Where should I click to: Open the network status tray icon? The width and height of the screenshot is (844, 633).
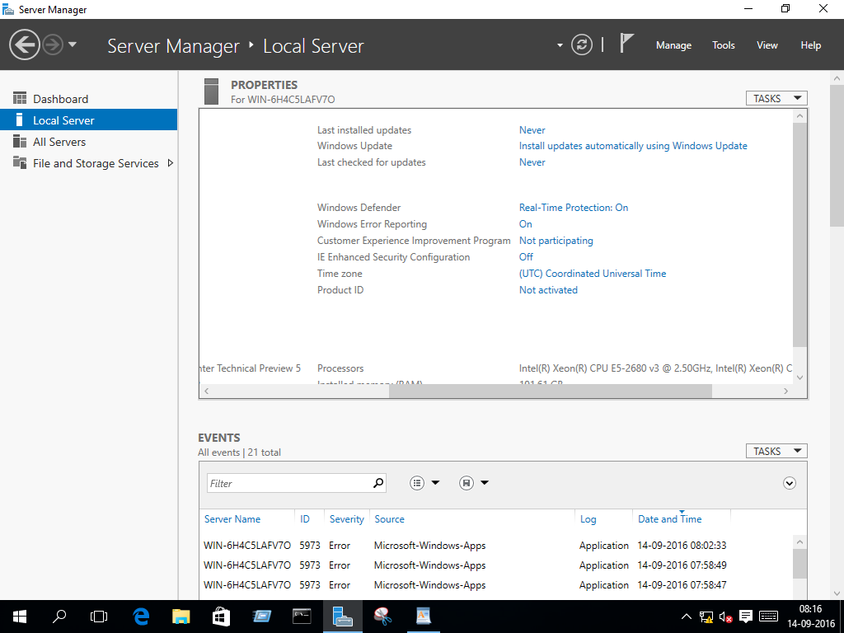point(706,617)
